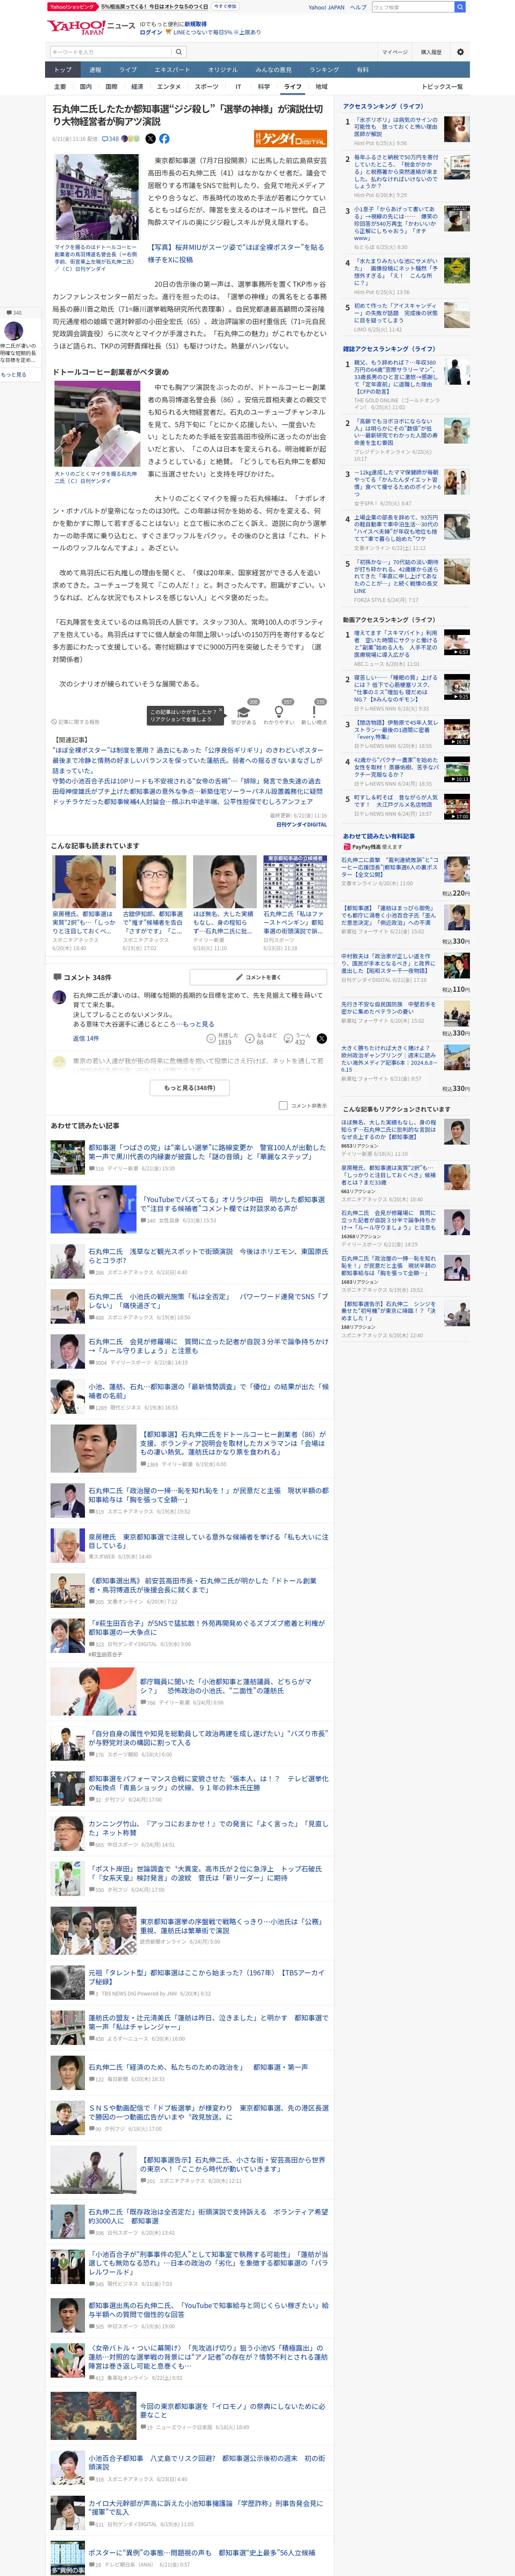Open the ランキング navigation tab
This screenshot has height=2576, width=515.
(x=323, y=70)
